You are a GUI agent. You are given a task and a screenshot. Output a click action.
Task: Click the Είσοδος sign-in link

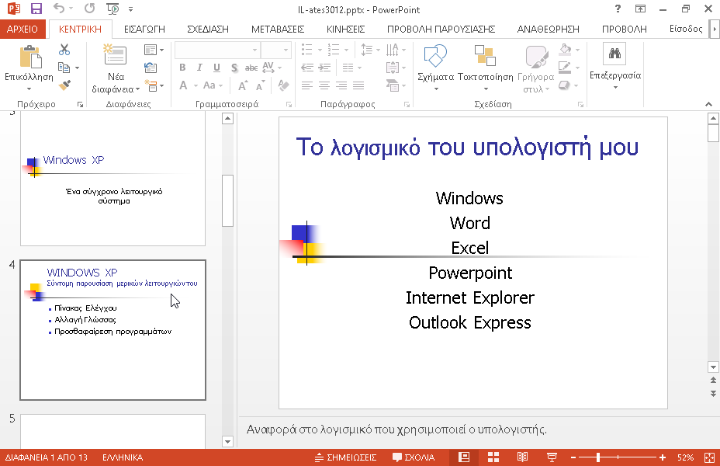coord(686,29)
